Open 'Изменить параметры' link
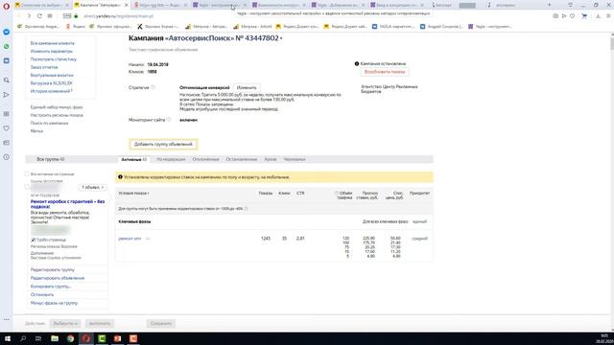Image resolution: width=614 pixels, height=345 pixels. point(51,51)
